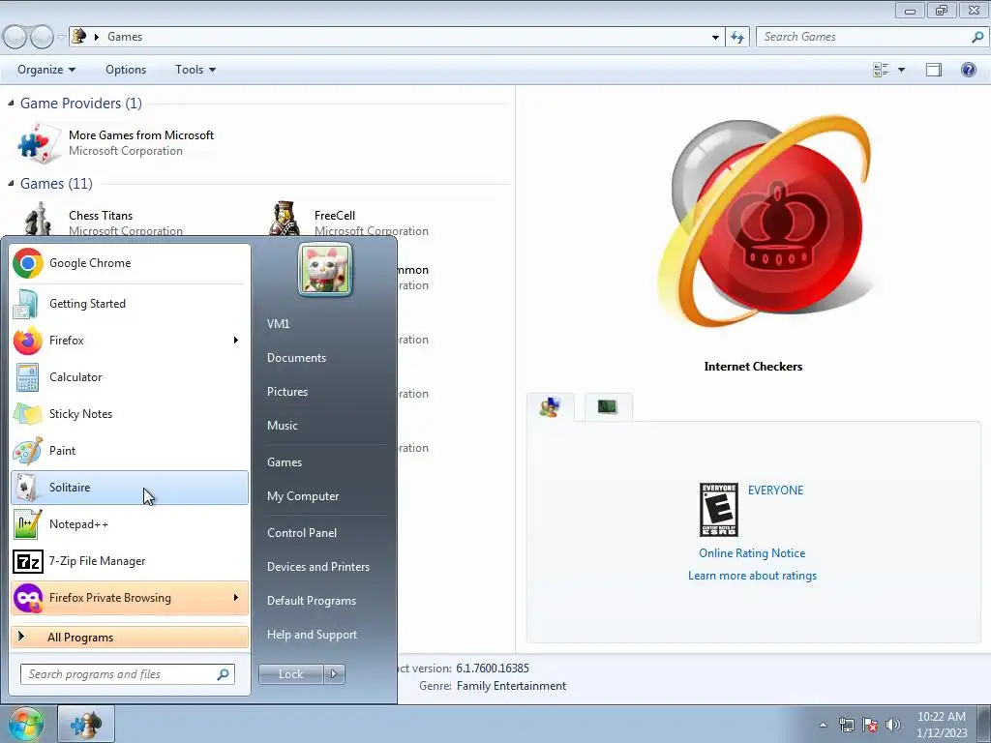991x743 pixels.
Task: Toggle the preview pane button
Action: [934, 70]
